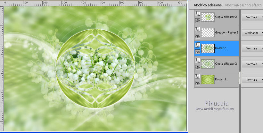
Task: Select thumbnail of Copia diRaster 2 above Gruppo - Raster 3
Action: click(208, 17)
